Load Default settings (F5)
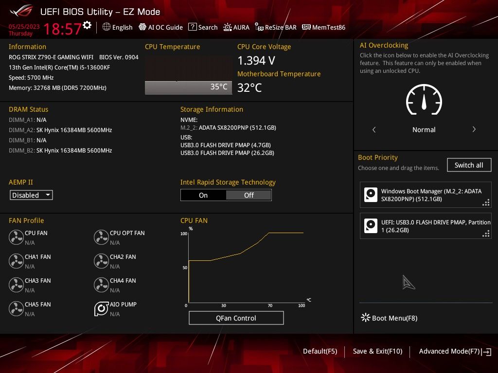 [x=320, y=351]
